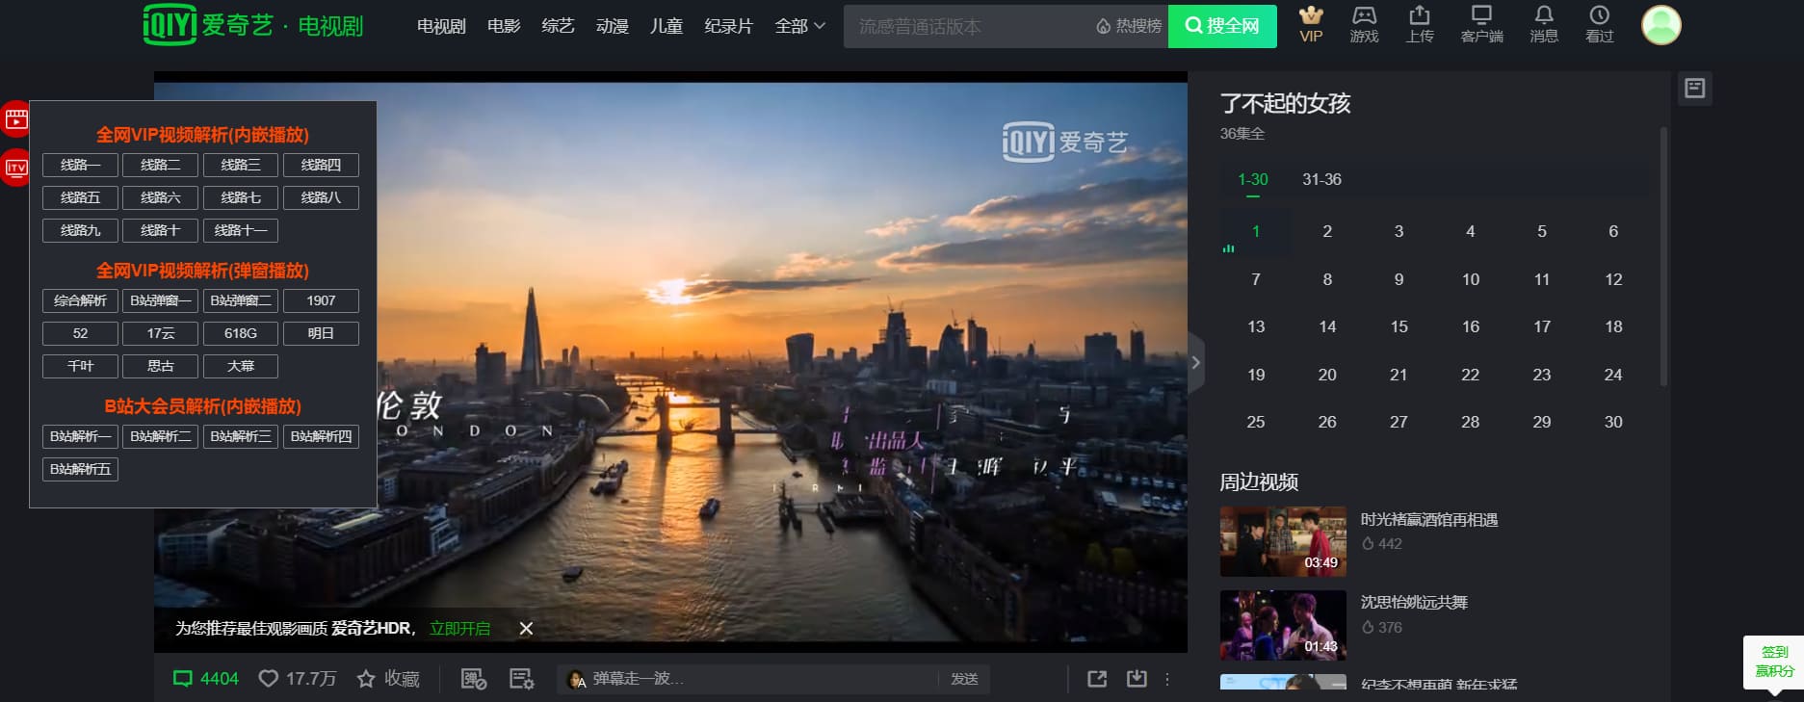Like the video with the heart icon
The width and height of the screenshot is (1804, 702).
point(269,679)
